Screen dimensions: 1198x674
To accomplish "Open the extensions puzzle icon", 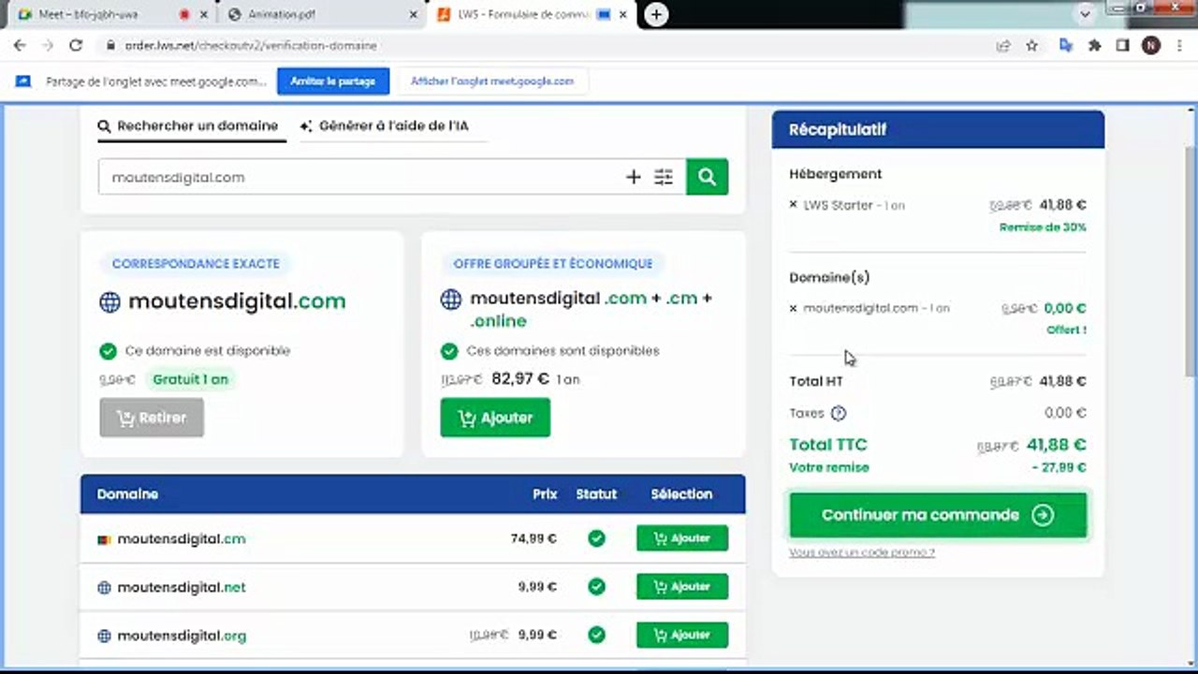I will click(1094, 45).
